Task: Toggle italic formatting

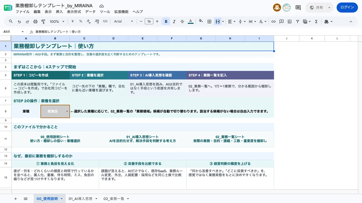Action: [174, 21]
